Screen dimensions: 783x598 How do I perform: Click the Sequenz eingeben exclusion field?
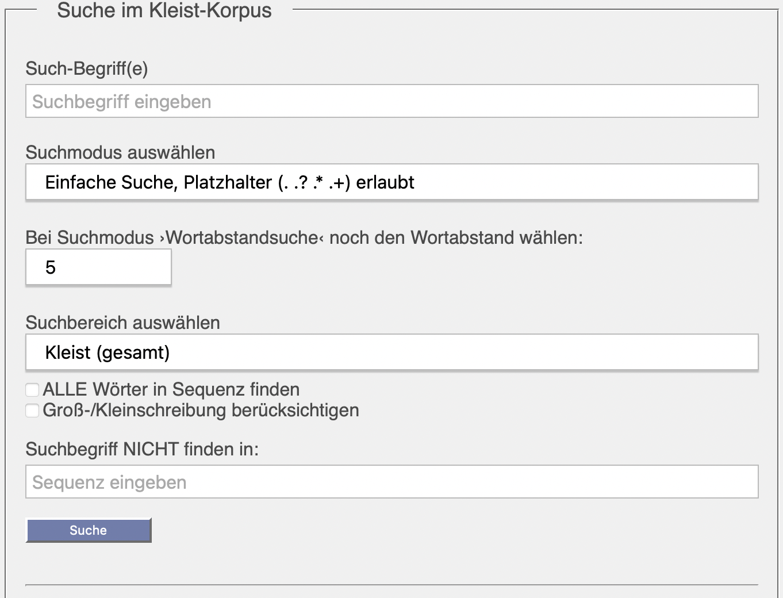(x=391, y=482)
